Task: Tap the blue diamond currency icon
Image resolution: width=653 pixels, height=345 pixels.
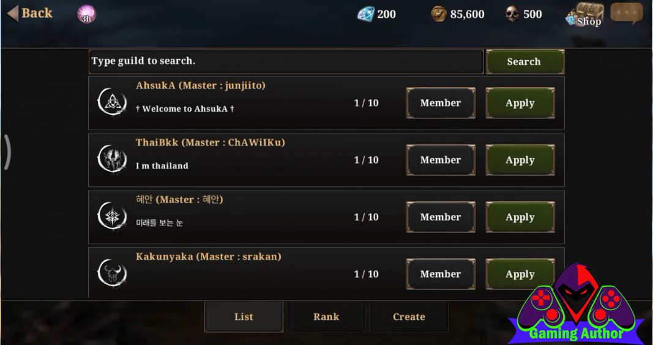Action: pyautogui.click(x=366, y=14)
